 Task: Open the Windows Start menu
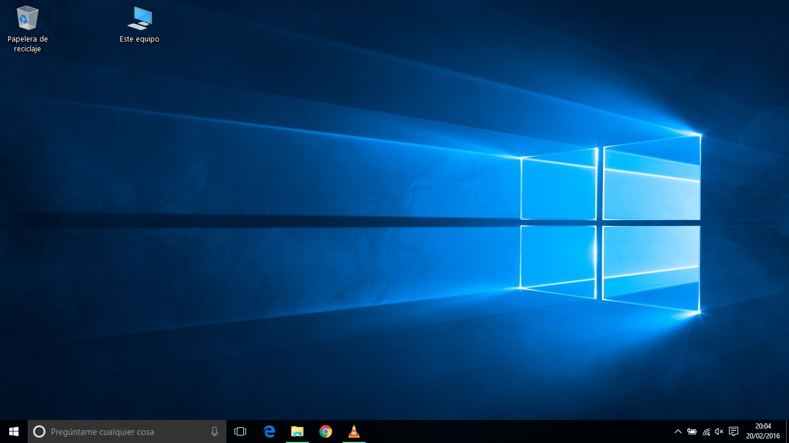[14, 431]
